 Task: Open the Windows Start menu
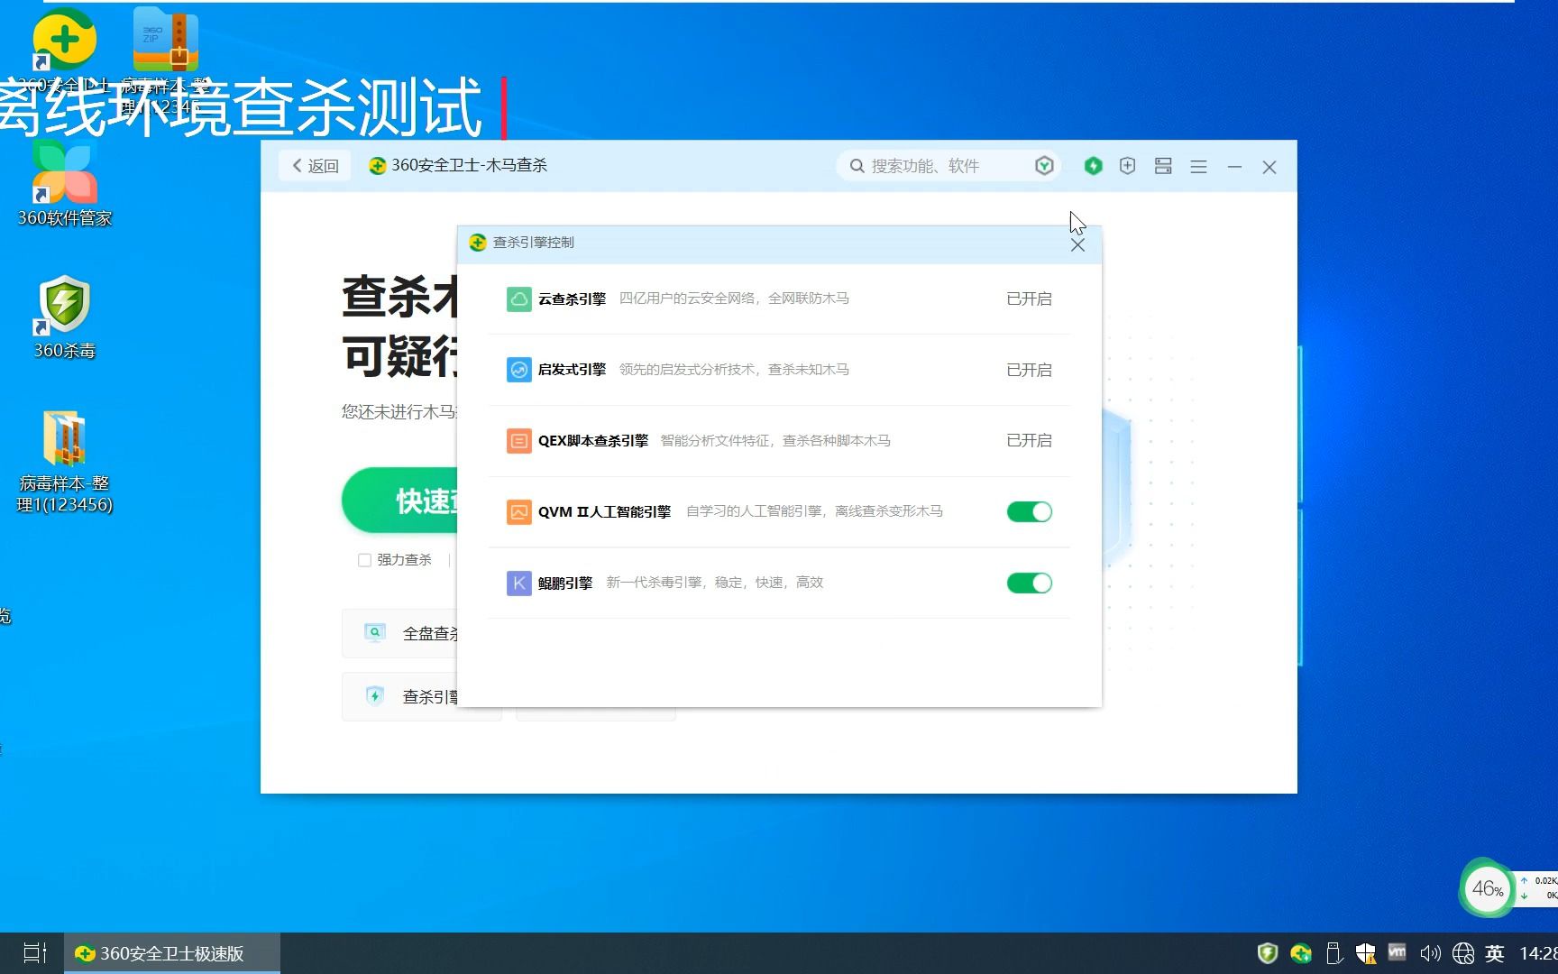pyautogui.click(x=32, y=952)
